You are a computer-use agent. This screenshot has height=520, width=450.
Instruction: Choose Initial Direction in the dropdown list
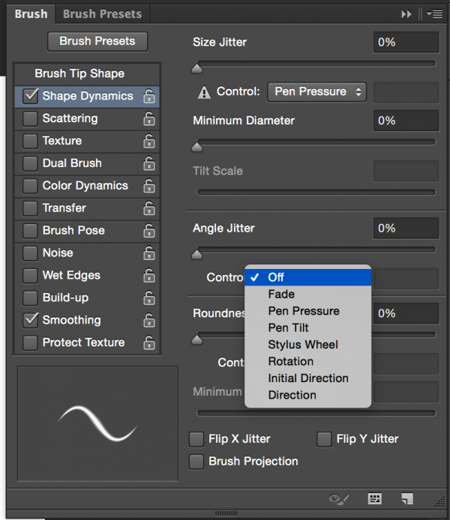coord(307,378)
